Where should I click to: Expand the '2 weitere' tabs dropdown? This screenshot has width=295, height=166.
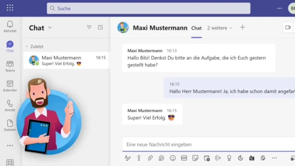(220, 28)
